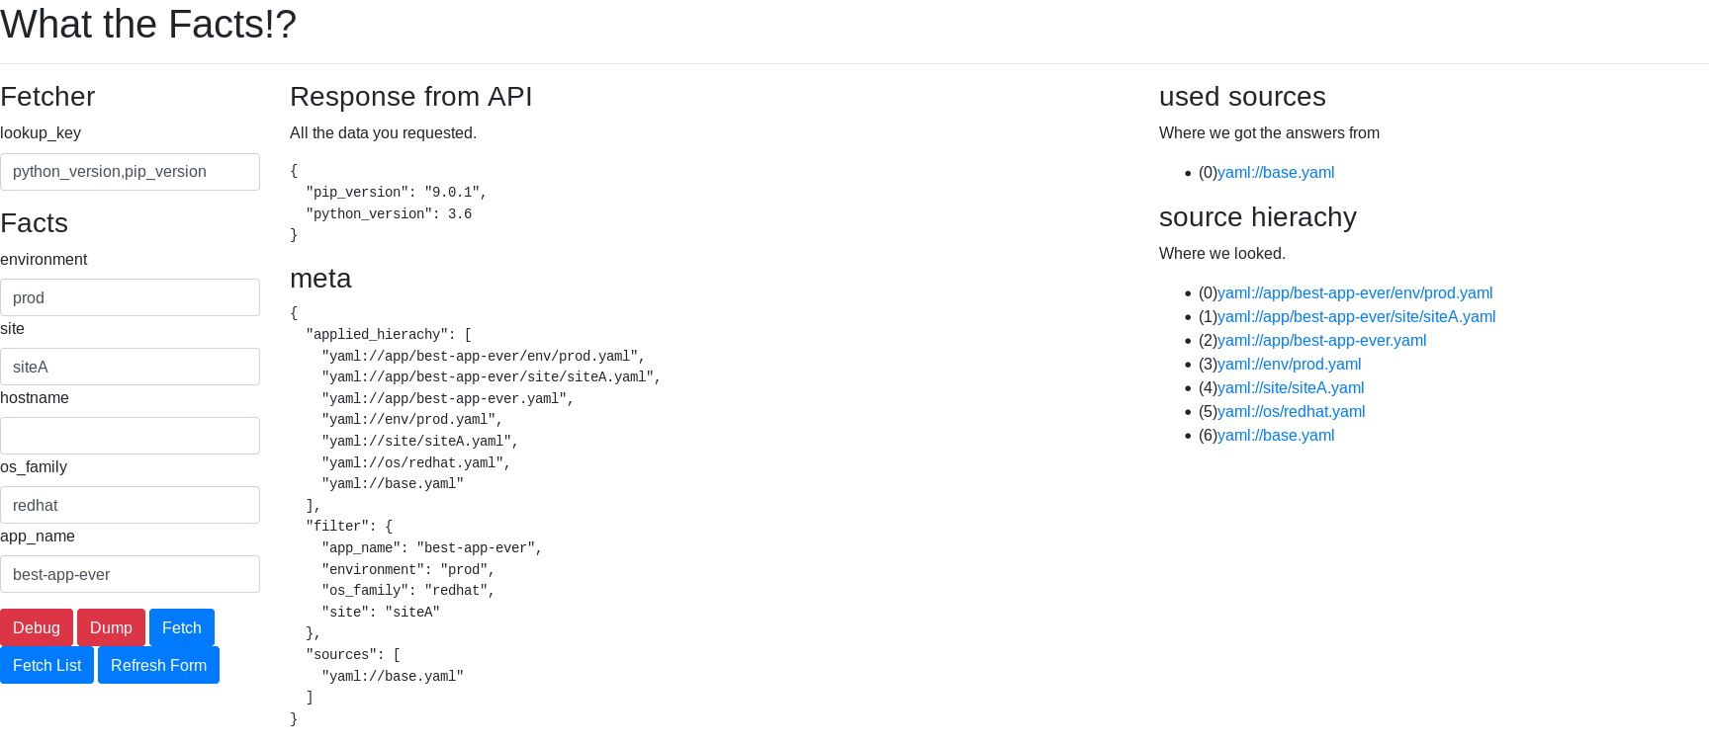Click the red Debug button
This screenshot has height=745, width=1709.
pos(37,627)
